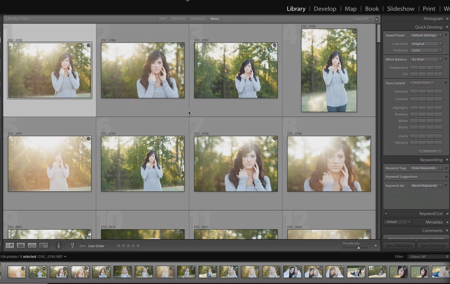The image size is (450, 284).
Task: Switch to the Develop module
Action: (325, 8)
